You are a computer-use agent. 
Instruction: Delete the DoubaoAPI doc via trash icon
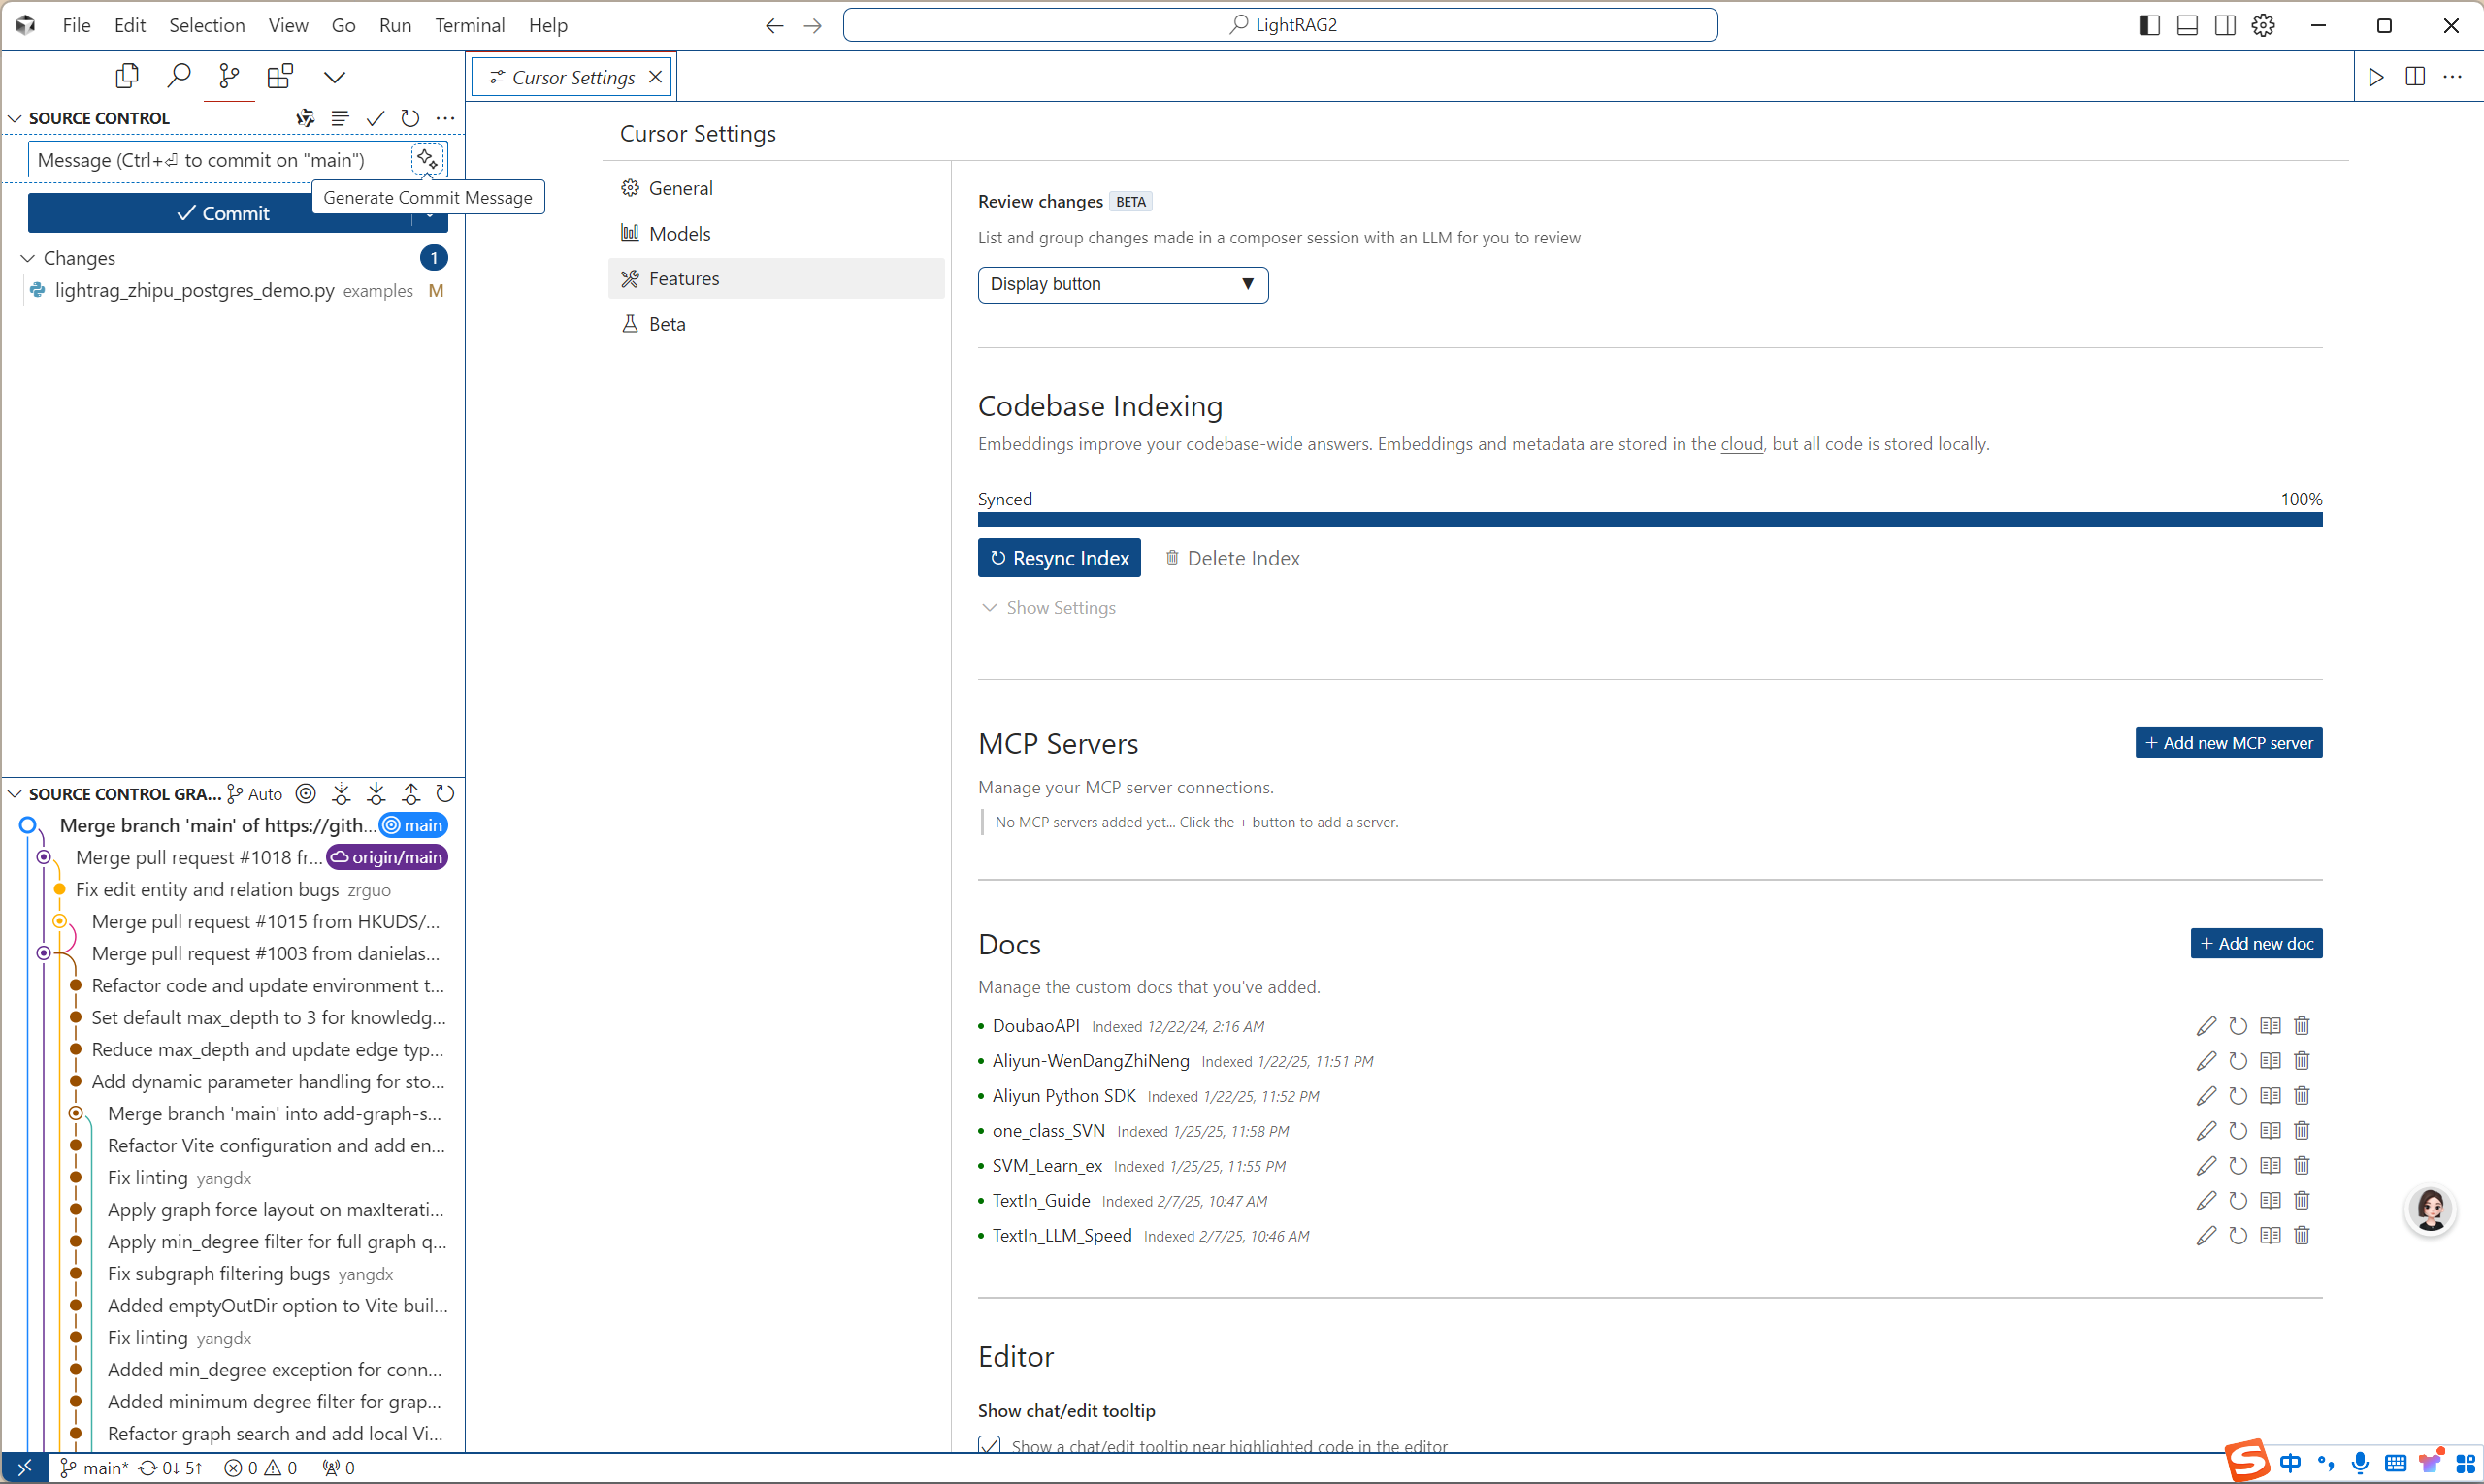pos(2302,1026)
